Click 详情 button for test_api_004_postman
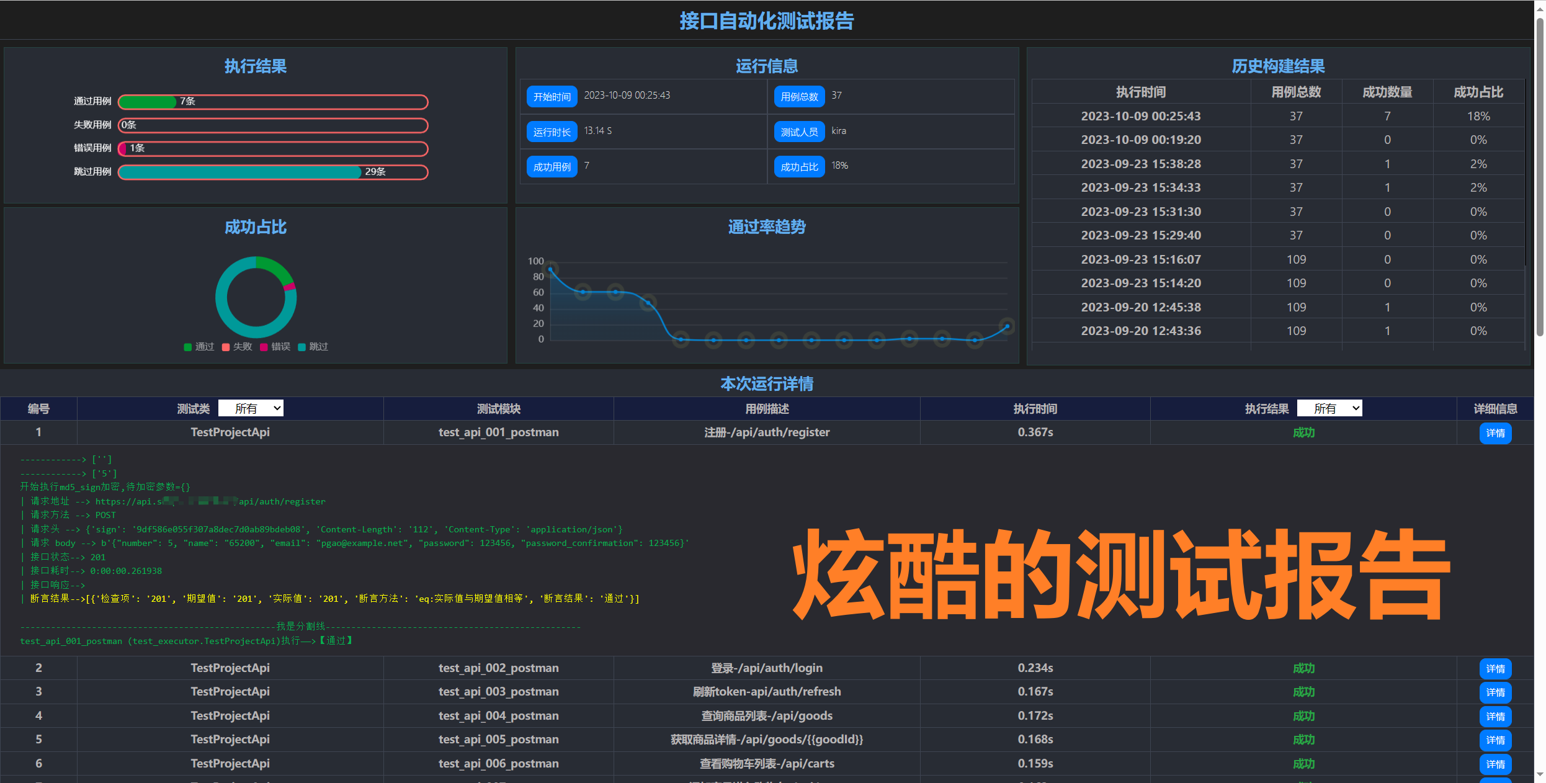The height and width of the screenshot is (783, 1546). tap(1495, 717)
